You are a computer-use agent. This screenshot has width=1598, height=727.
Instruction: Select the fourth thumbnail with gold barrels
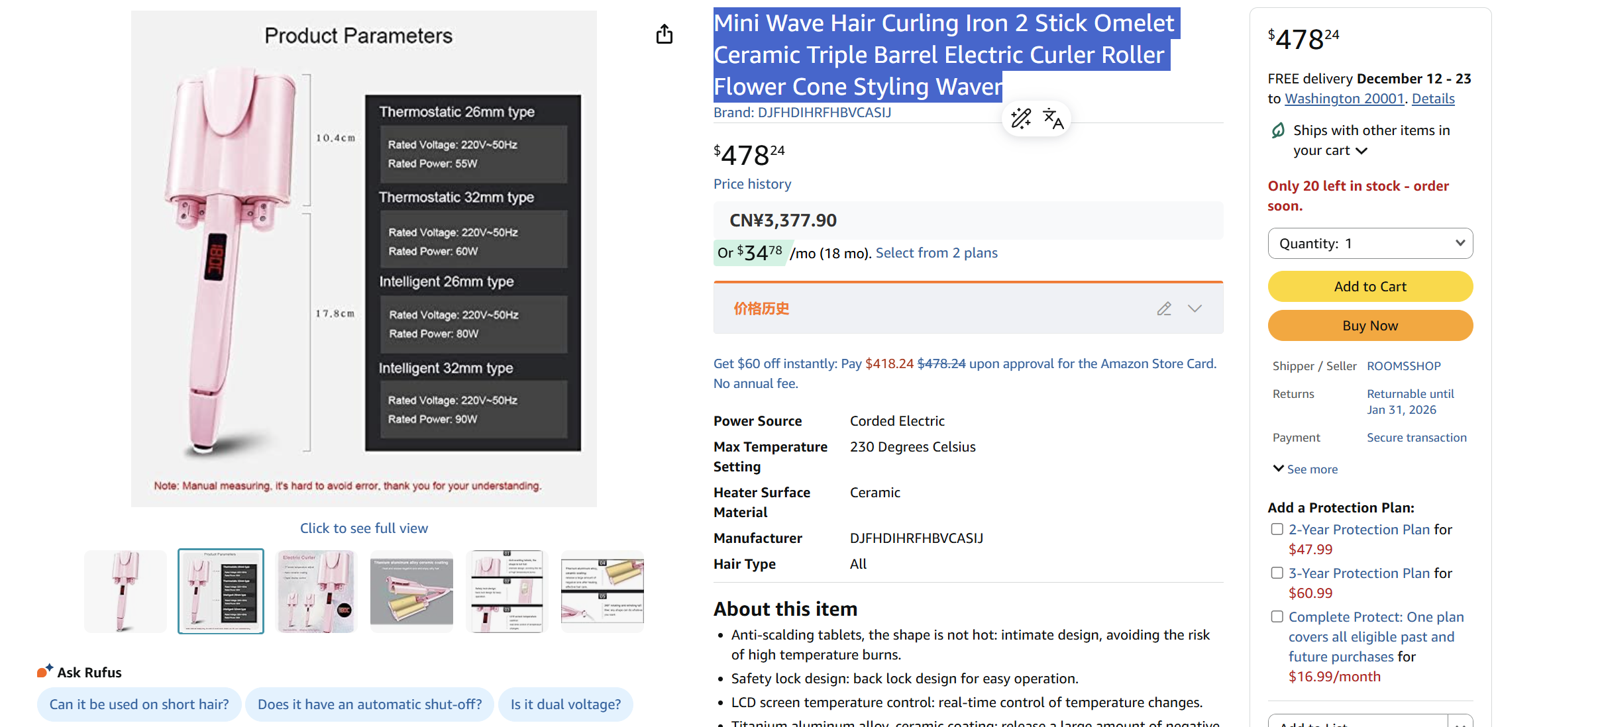pyautogui.click(x=411, y=591)
